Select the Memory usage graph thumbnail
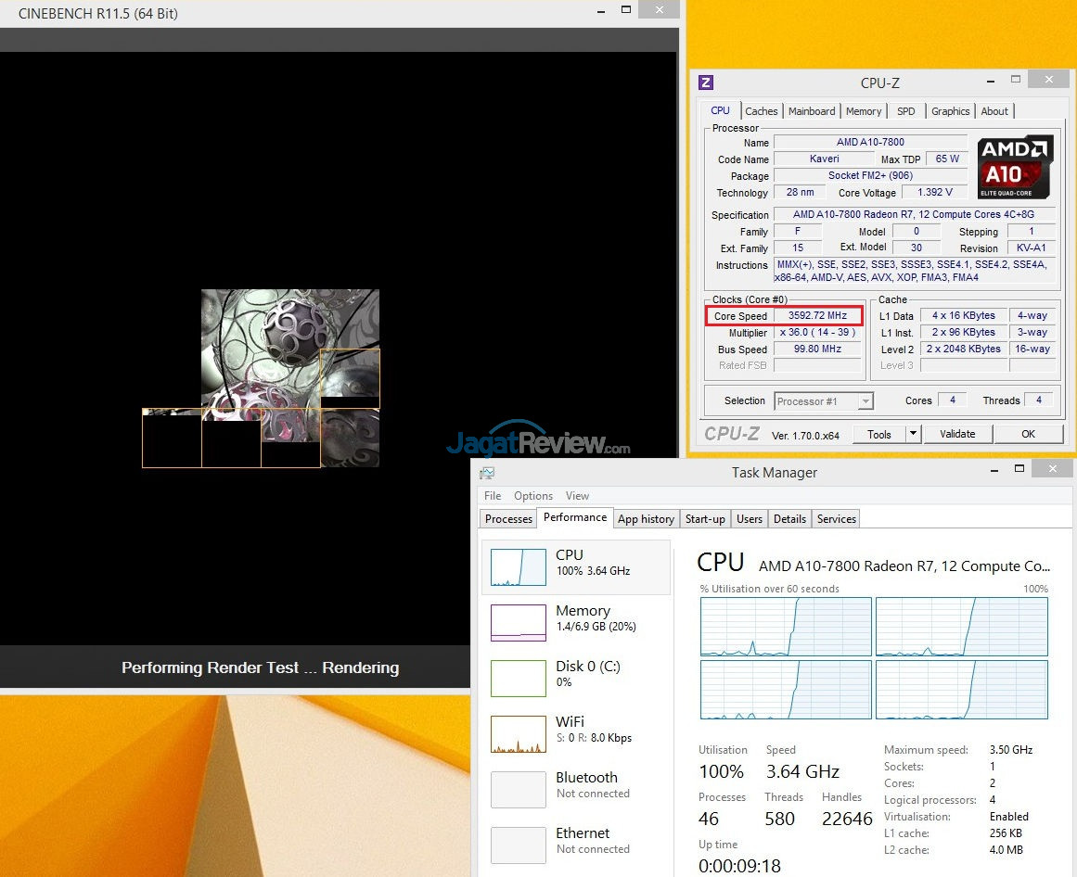 tap(518, 622)
